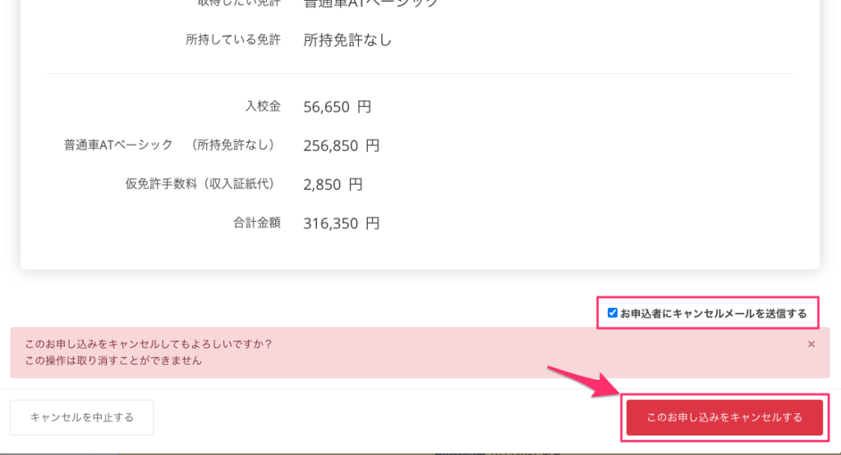Viewport: 841px width, 455px height.
Task: Dismiss the pink warning alert with ×
Action: point(811,344)
